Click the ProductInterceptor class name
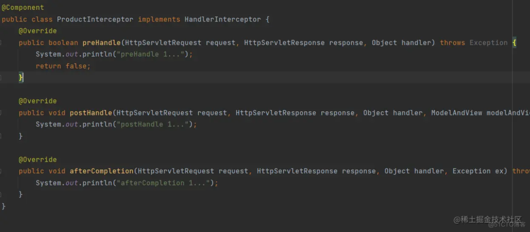Screen dimensions: 530x232 pyautogui.click(x=95, y=19)
